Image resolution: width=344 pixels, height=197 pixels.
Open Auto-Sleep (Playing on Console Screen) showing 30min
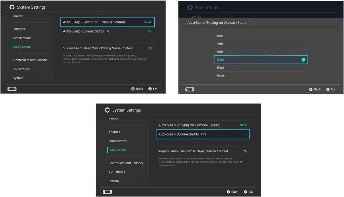[107, 22]
